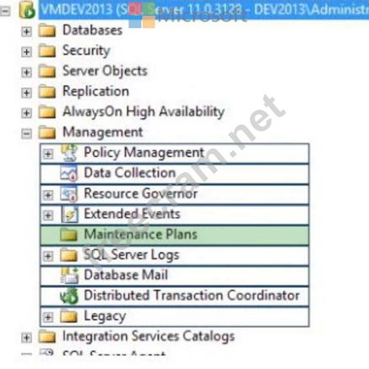The height and width of the screenshot is (369, 369).
Task: Click the AlwaysOn High Availability folder icon
Action: pos(47,112)
